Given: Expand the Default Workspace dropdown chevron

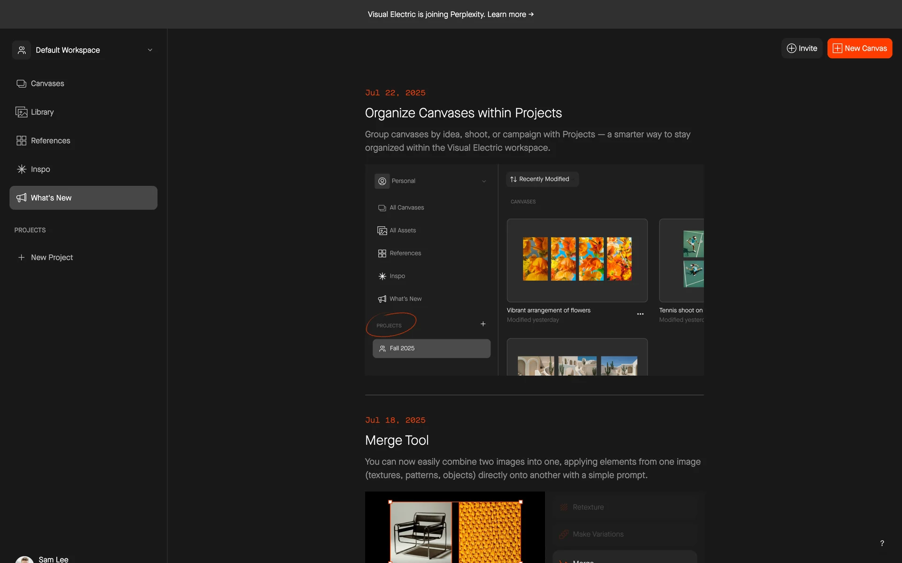Looking at the screenshot, I should tap(150, 50).
